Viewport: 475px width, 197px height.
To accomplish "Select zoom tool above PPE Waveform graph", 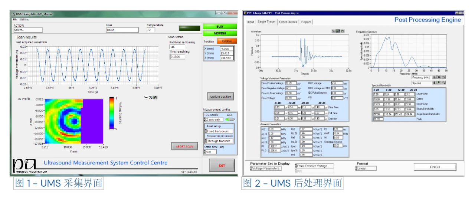I will [338, 31].
